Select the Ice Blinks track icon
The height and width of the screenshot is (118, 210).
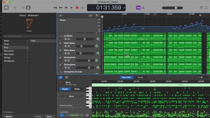coord(61,37)
